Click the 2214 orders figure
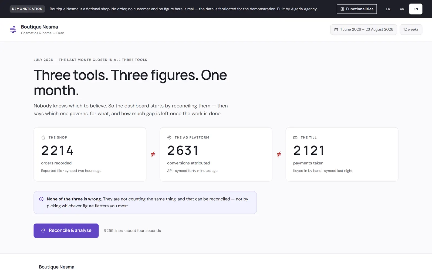This screenshot has width=432, height=270. [58, 150]
